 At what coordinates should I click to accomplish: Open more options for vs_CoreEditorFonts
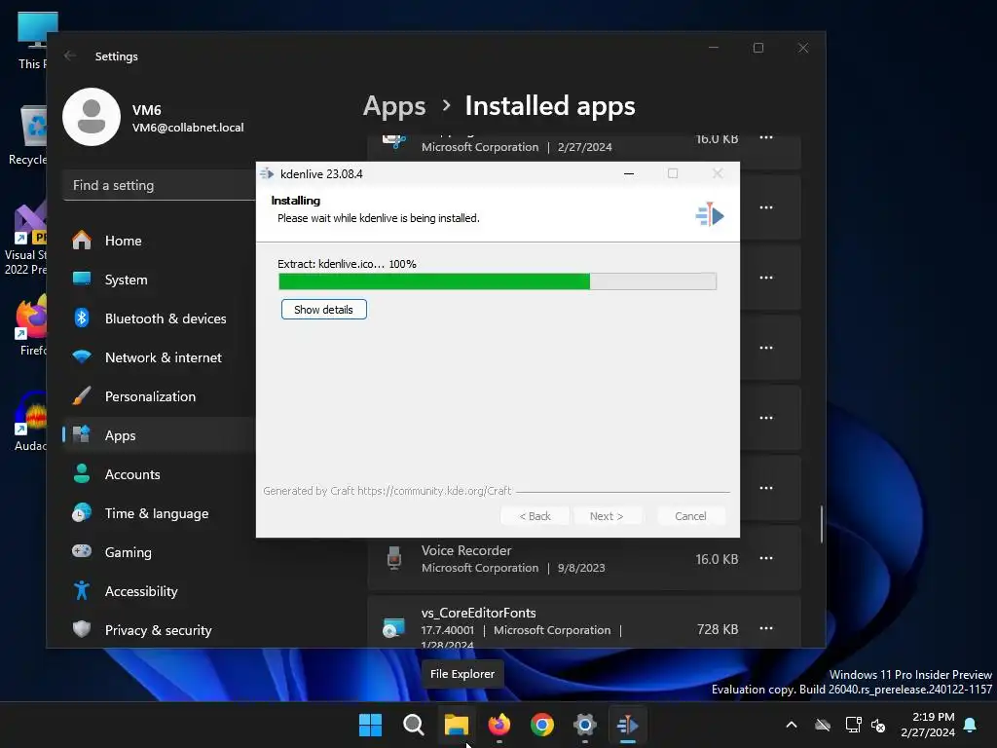point(766,628)
